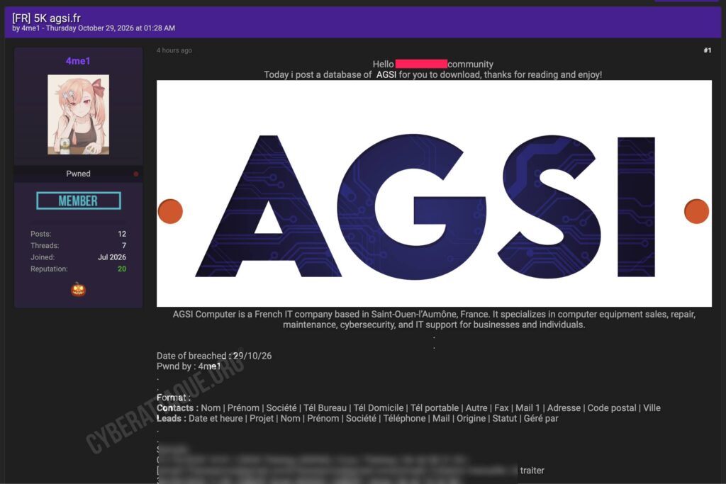Select the 'Date of breached : 29/10/26' line
The width and height of the screenshot is (726, 484).
click(214, 356)
